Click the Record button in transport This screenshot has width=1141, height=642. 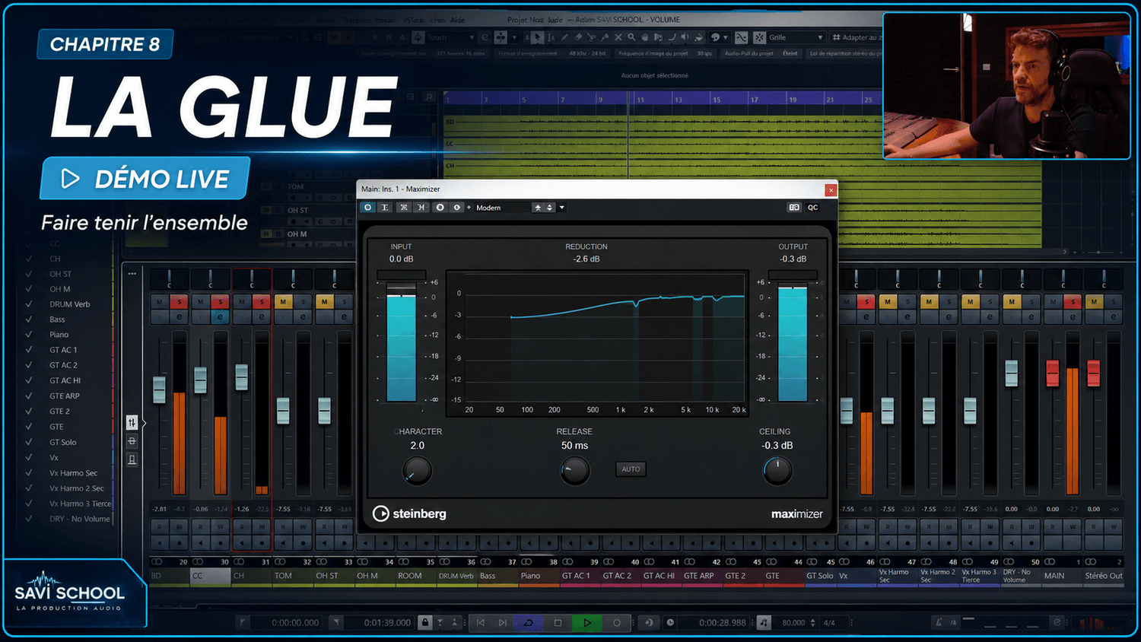click(616, 622)
